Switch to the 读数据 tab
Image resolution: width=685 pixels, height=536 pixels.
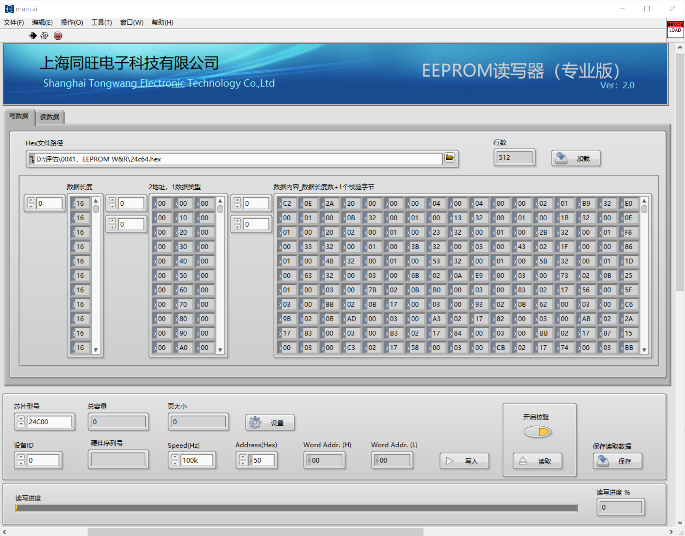[49, 117]
